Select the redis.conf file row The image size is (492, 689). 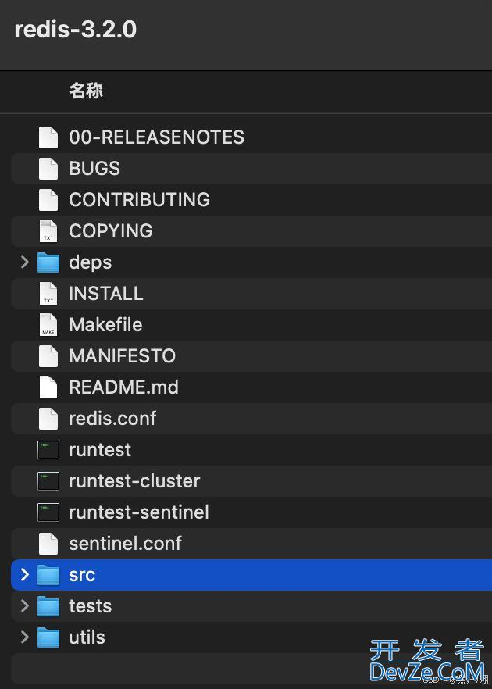tap(251, 419)
